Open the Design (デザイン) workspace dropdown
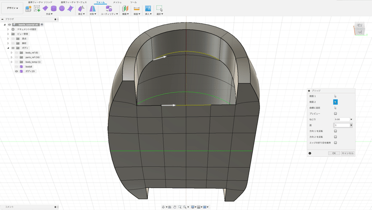The height and width of the screenshot is (210, 372). tap(13, 8)
